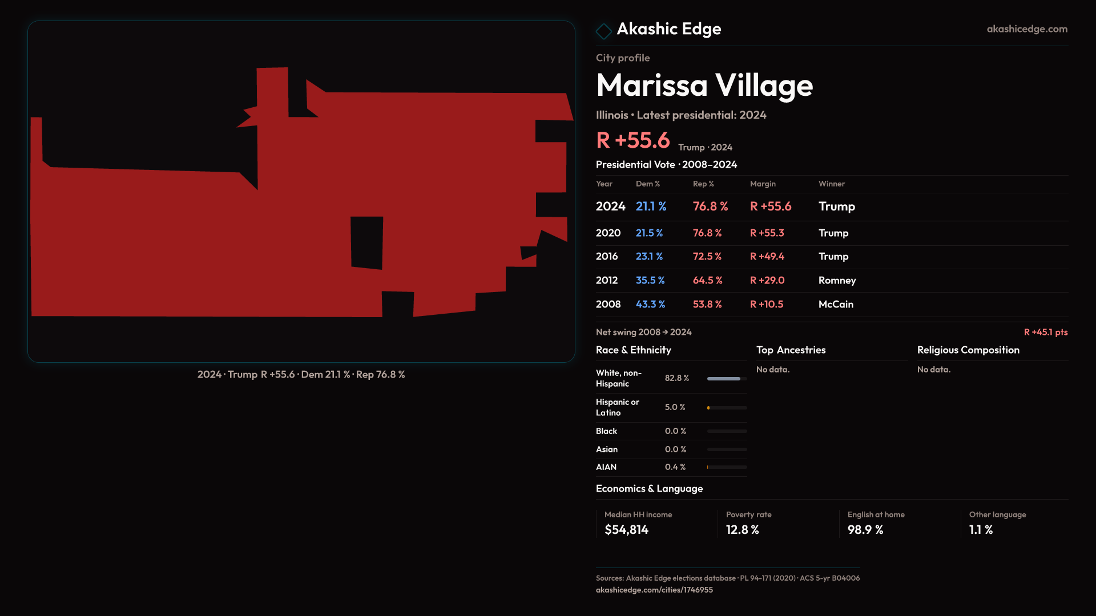Click the Net swing R +45.1 pts value
The height and width of the screenshot is (616, 1096).
point(1045,333)
